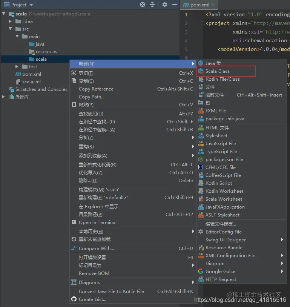This screenshot has height=307, width=290.
Task: Fold the project tag in editor gutter
Action: [x=203, y=23]
